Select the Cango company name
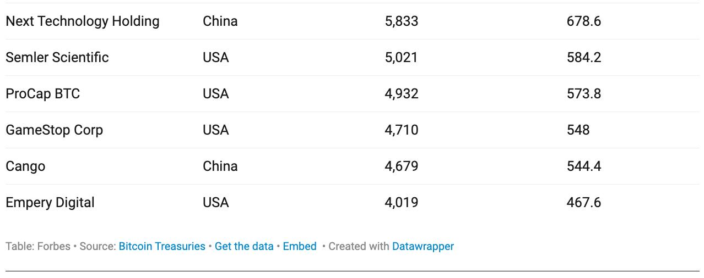The width and height of the screenshot is (704, 278). 25,166
